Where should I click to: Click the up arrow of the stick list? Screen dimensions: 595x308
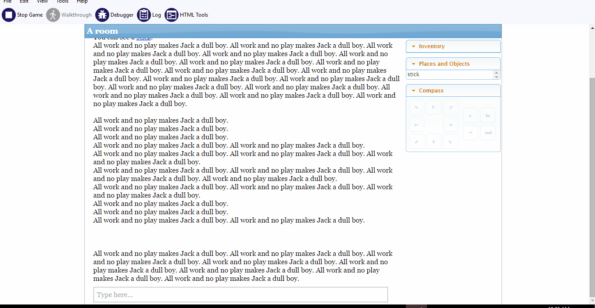pos(497,73)
